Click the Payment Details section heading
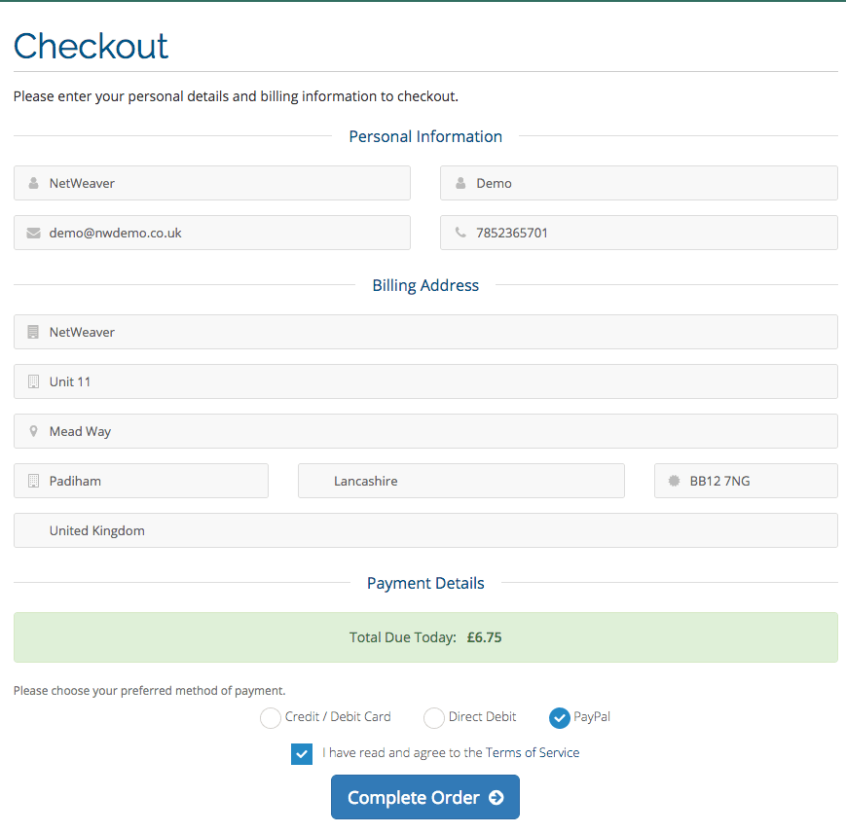The height and width of the screenshot is (833, 846). coord(425,583)
